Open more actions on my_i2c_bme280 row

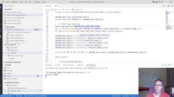click(x=40, y=30)
